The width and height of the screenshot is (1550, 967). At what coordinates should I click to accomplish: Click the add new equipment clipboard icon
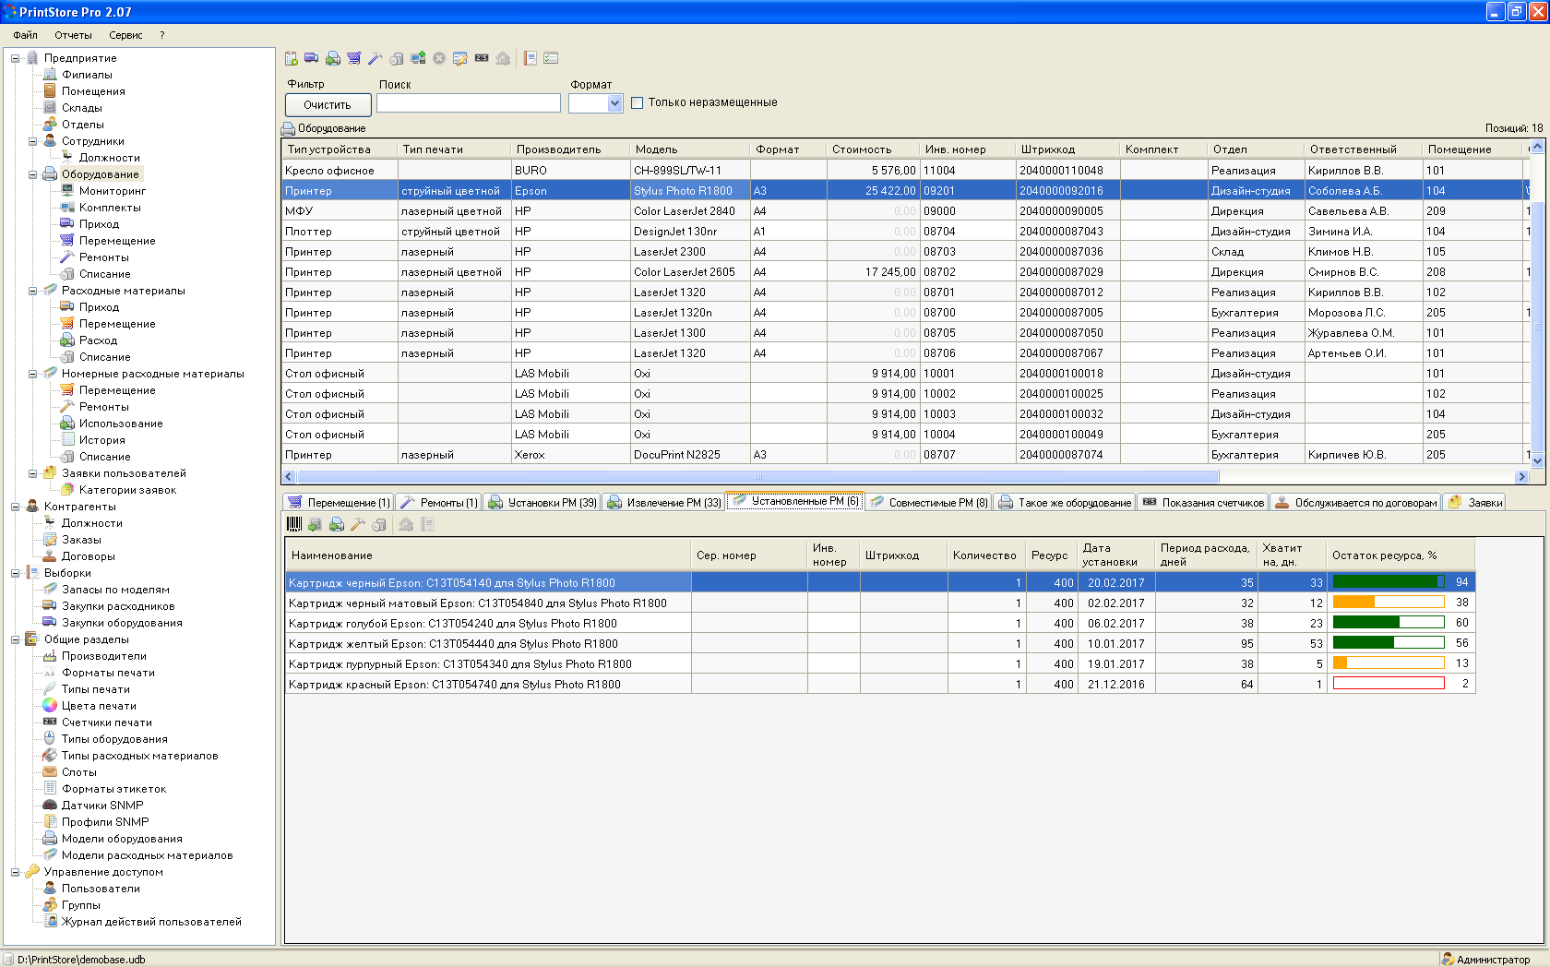point(292,58)
